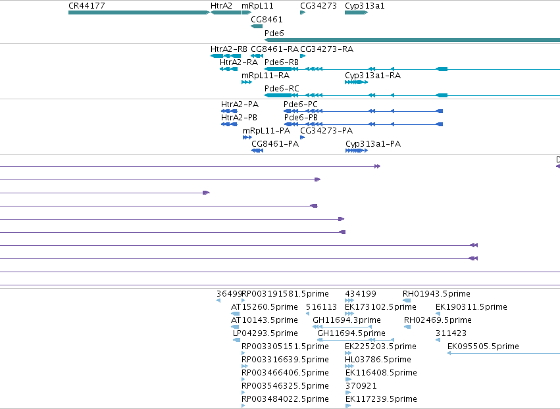
Task: Select the mRpL11-PA protein feature
Action: (x=247, y=137)
